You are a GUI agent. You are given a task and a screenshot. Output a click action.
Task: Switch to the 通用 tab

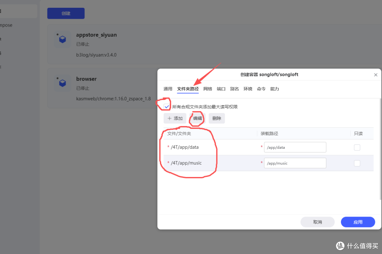168,89
